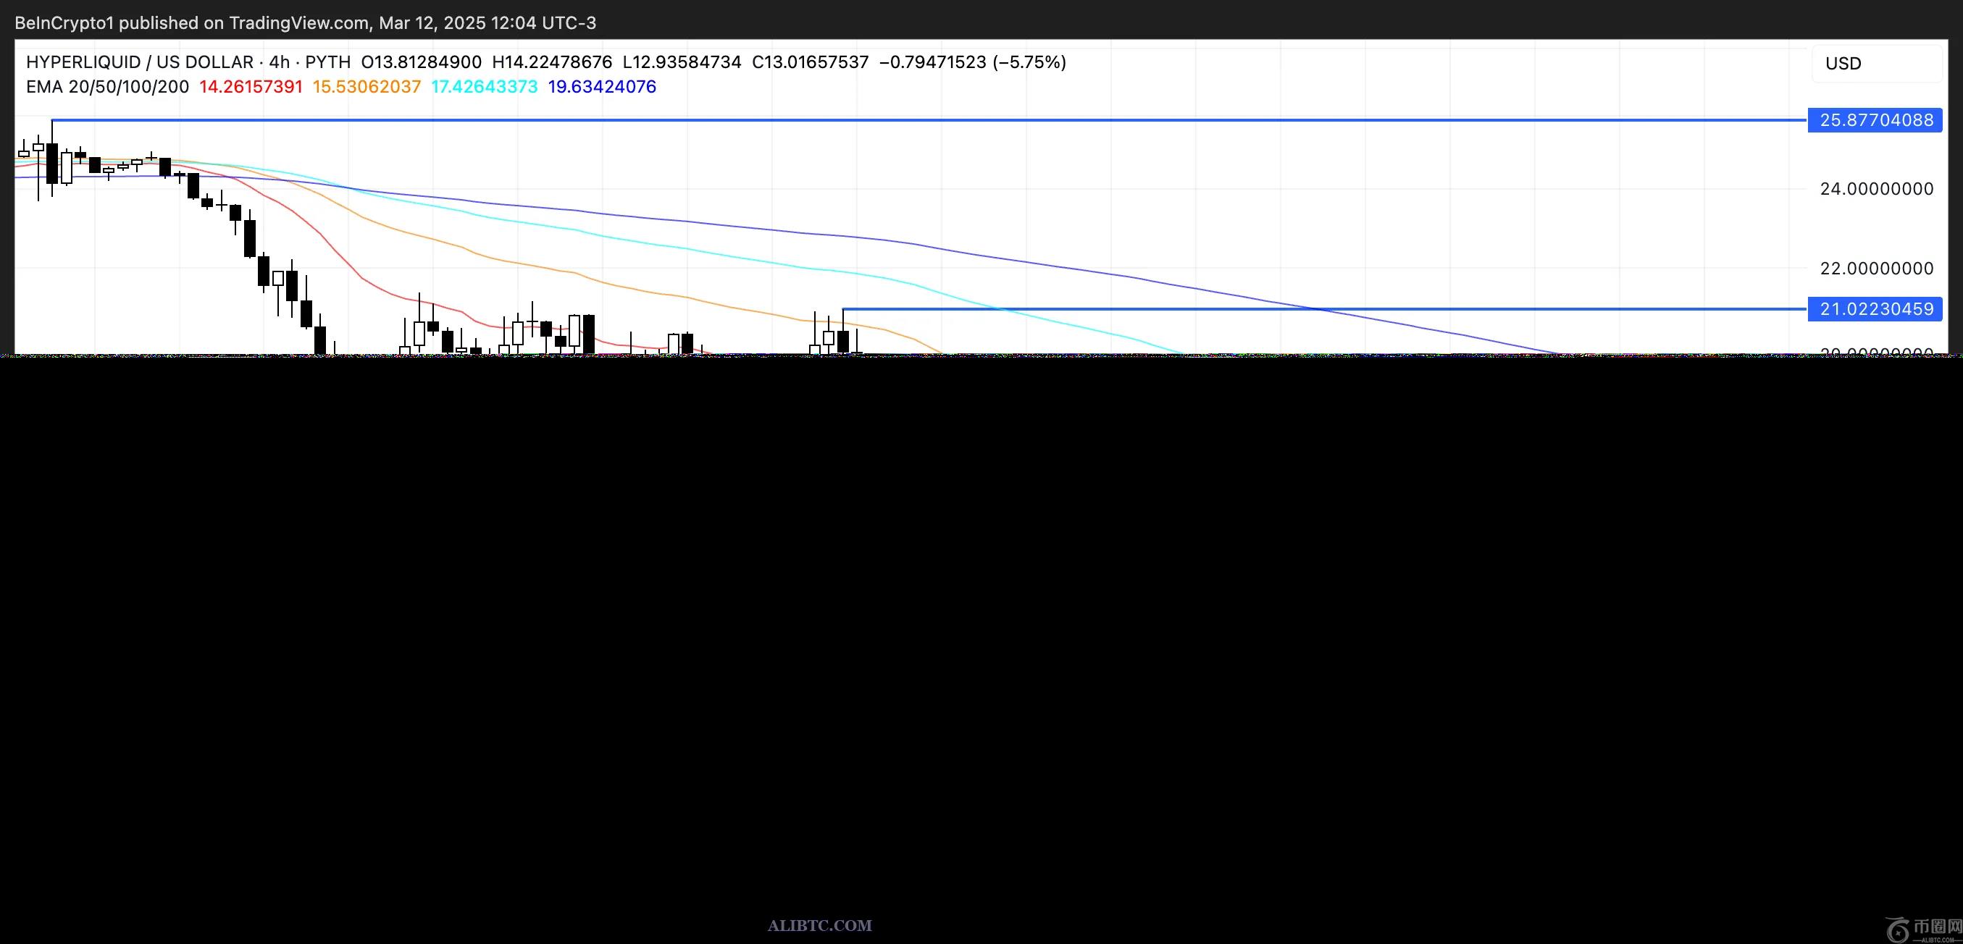The height and width of the screenshot is (944, 1963).
Task: Click the orange EMA value 15.53062037
Action: pyautogui.click(x=367, y=87)
